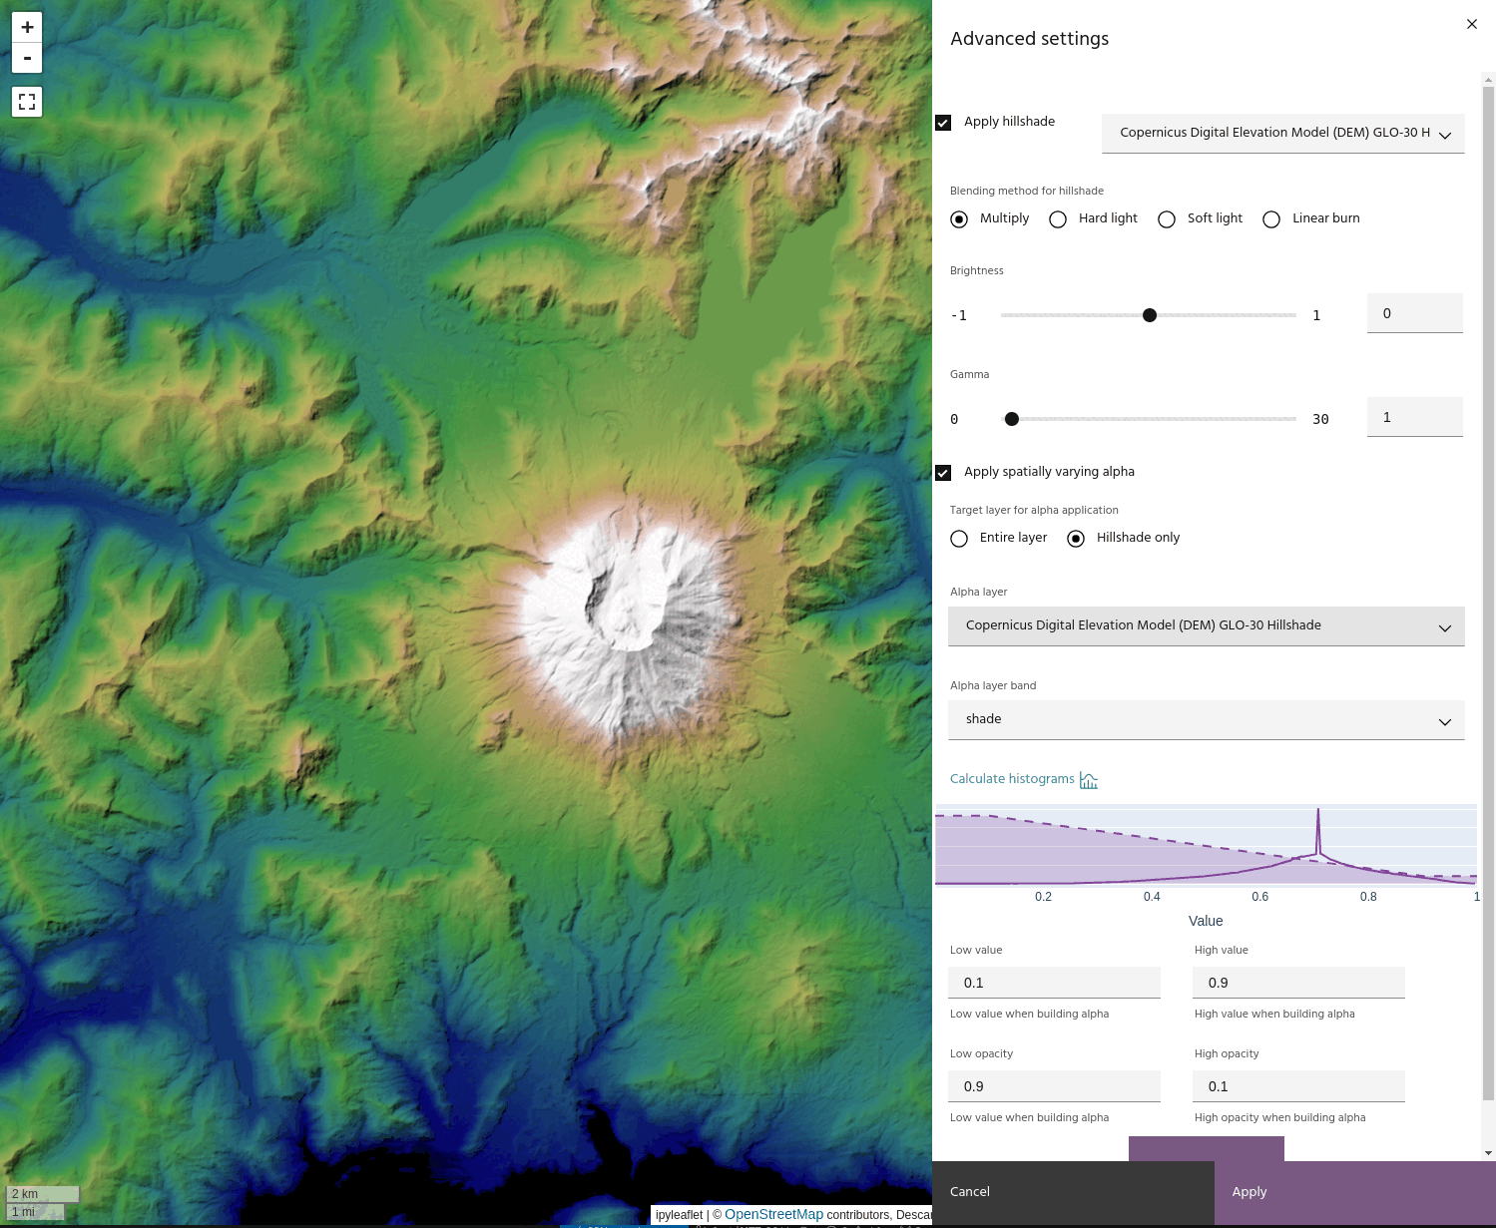Image resolution: width=1496 pixels, height=1228 pixels.
Task: Select Entire layer as alpha target
Action: pyautogui.click(x=959, y=539)
